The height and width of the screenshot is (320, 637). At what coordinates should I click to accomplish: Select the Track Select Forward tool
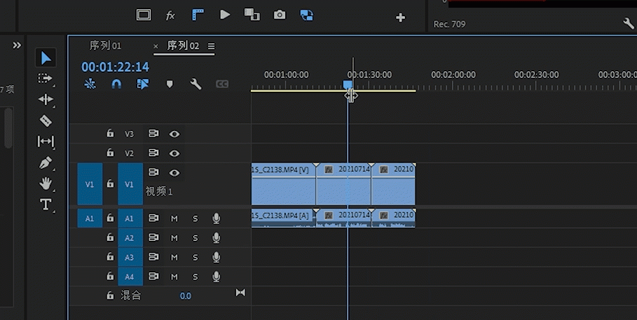point(45,78)
